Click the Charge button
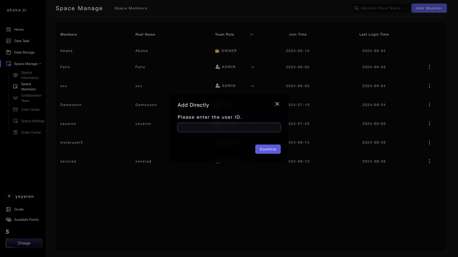458x257 pixels. 24,243
